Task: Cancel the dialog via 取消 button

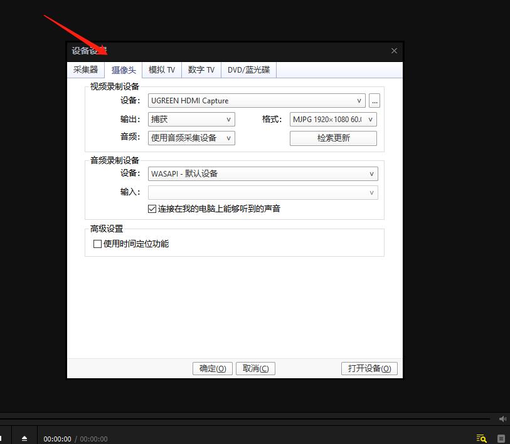Action: tap(255, 368)
